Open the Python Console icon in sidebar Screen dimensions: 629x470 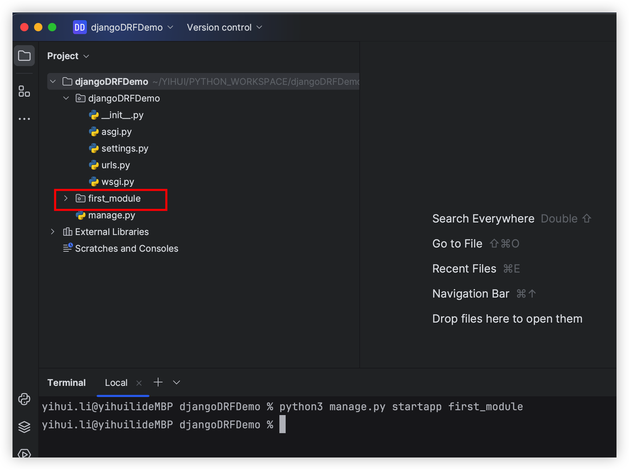[24, 399]
